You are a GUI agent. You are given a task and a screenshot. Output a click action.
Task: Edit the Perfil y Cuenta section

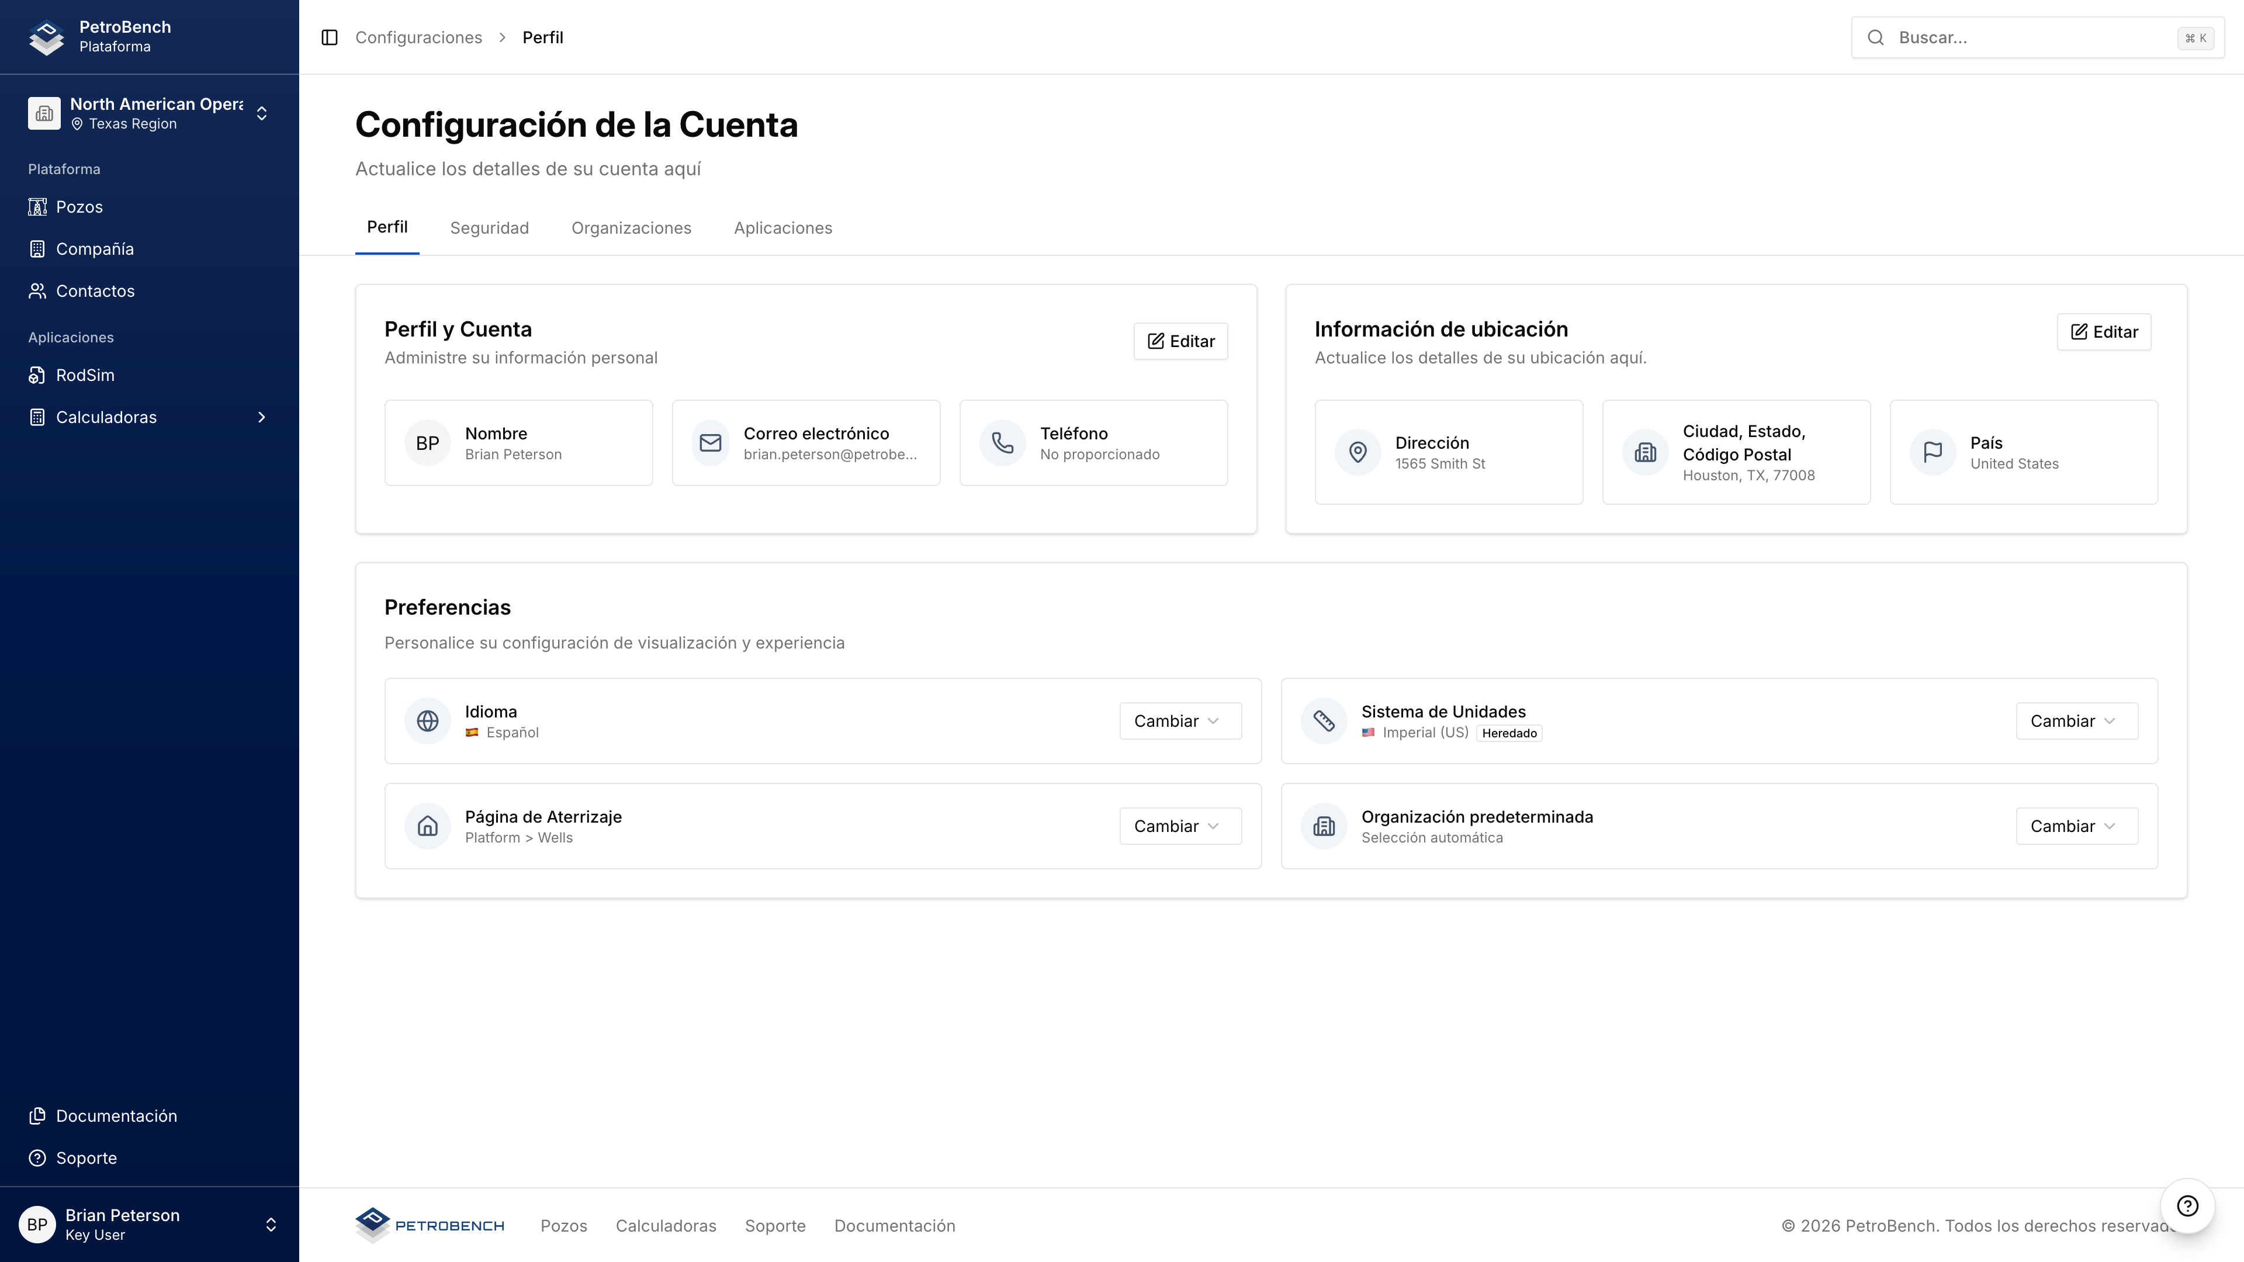coord(1179,341)
